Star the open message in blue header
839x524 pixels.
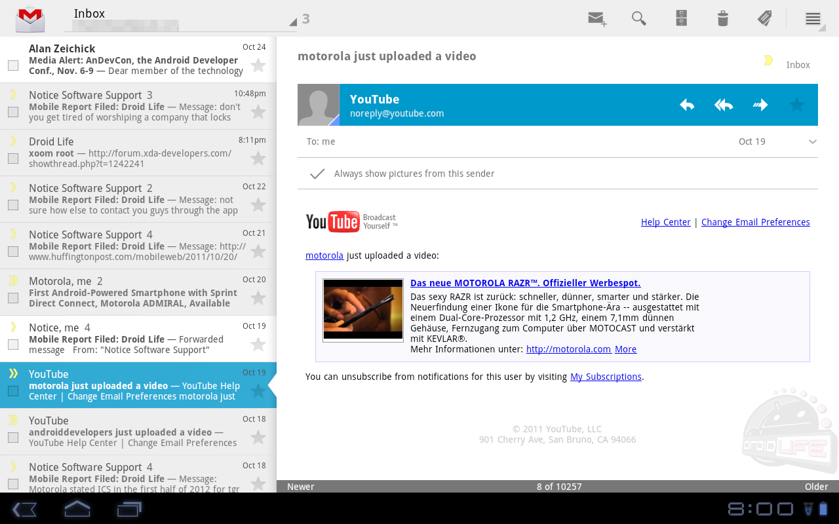point(797,105)
